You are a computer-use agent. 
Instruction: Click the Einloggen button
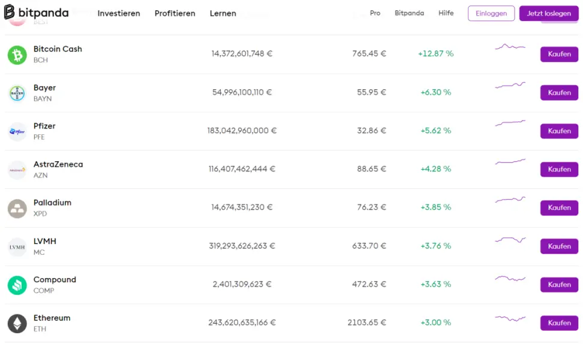tap(491, 13)
